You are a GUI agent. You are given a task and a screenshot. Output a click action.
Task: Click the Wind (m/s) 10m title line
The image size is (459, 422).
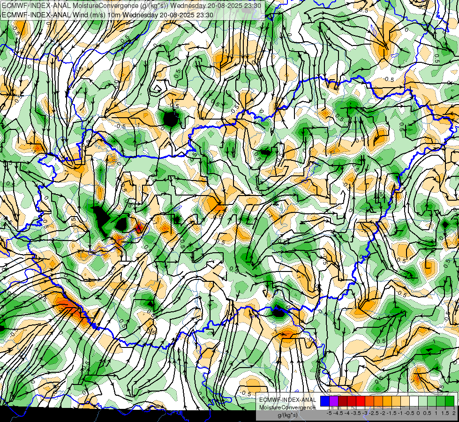pos(107,15)
